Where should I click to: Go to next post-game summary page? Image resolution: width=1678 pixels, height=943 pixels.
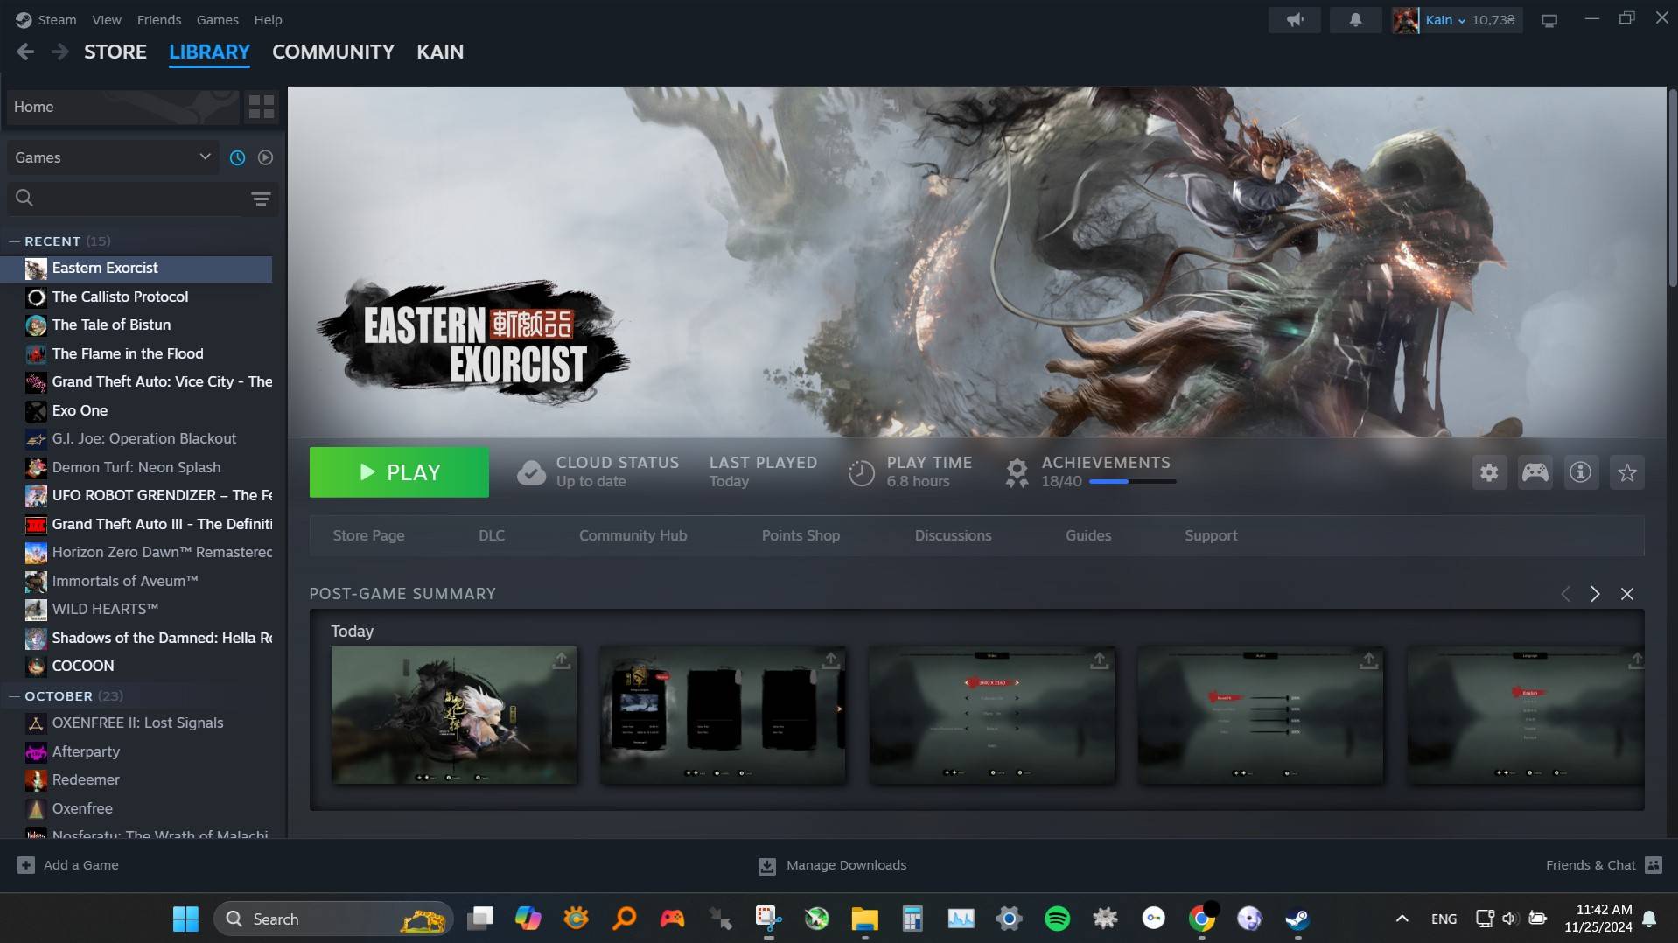(1595, 594)
